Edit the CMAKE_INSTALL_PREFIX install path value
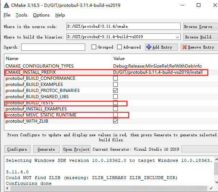This screenshot has height=192, width=218. coord(158,72)
